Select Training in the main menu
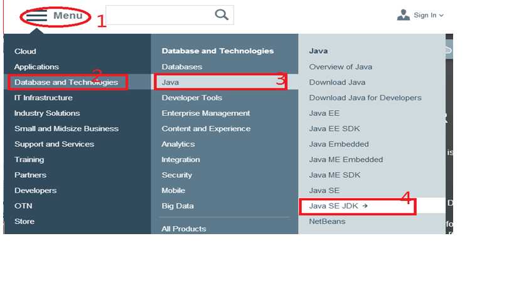 click(x=29, y=160)
